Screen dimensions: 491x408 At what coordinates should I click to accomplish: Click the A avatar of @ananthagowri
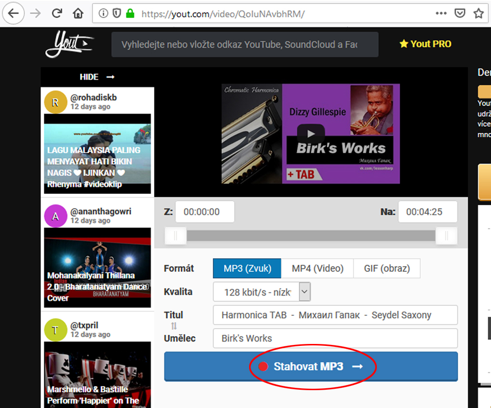(55, 216)
